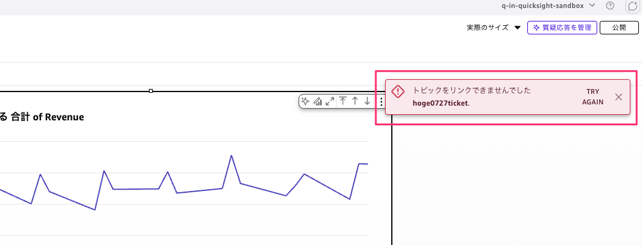642x245 pixels.
Task: Move the visual down one position
Action: click(x=367, y=101)
